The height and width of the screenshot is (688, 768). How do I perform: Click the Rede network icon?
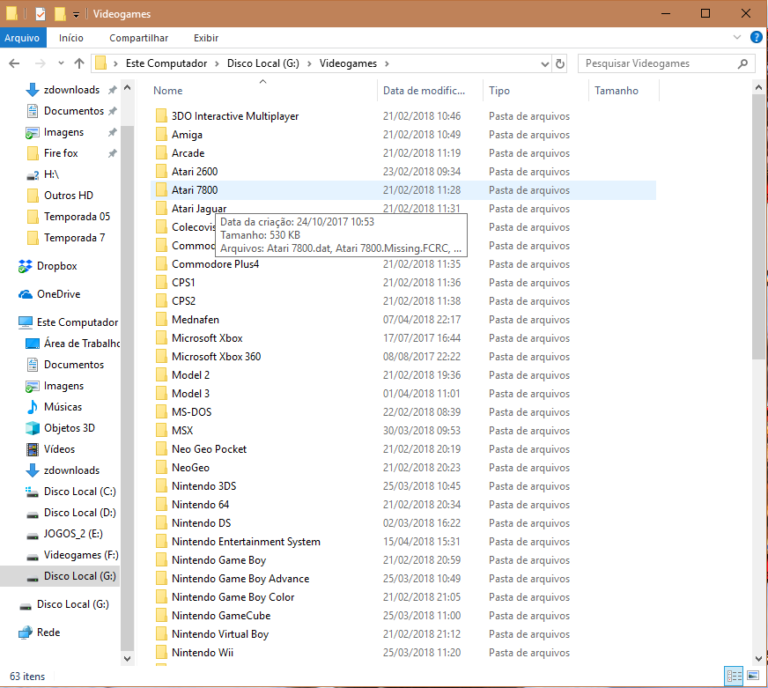coord(26,633)
